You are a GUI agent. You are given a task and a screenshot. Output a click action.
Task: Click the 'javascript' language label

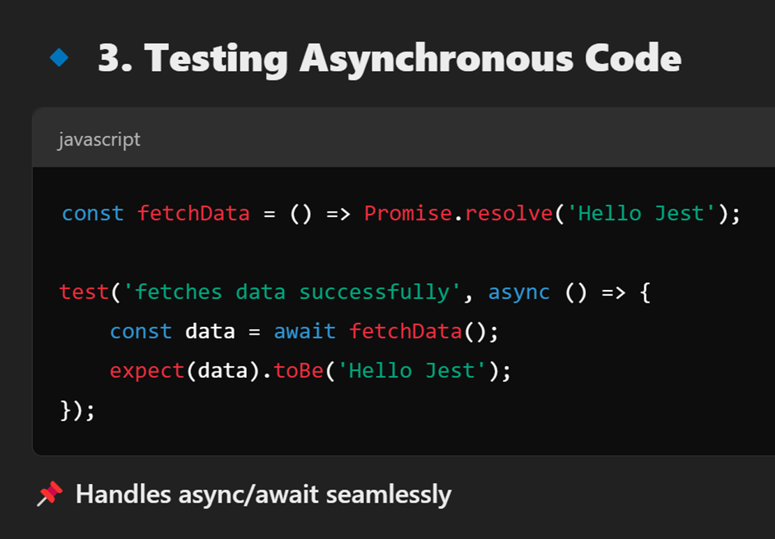point(99,139)
